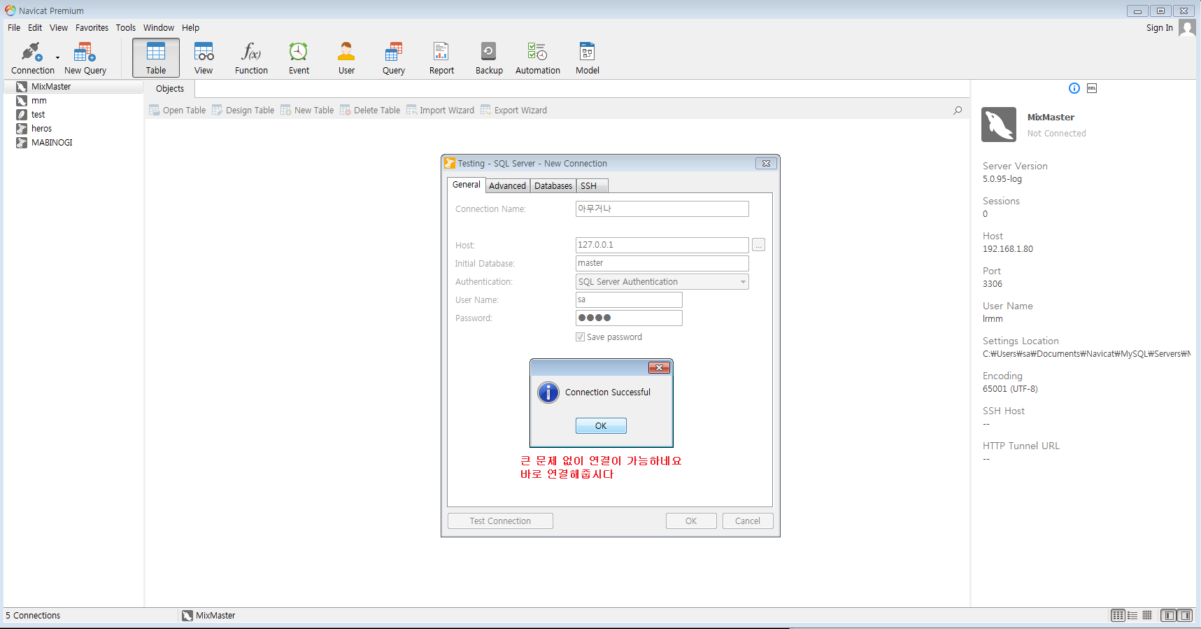Click Delete Table in object toolbar
The height and width of the screenshot is (629, 1201).
[370, 111]
